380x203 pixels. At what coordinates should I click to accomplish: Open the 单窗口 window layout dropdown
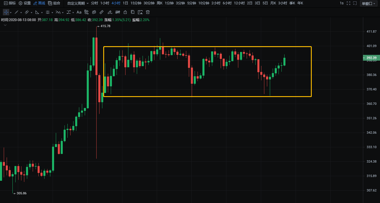click(x=368, y=3)
